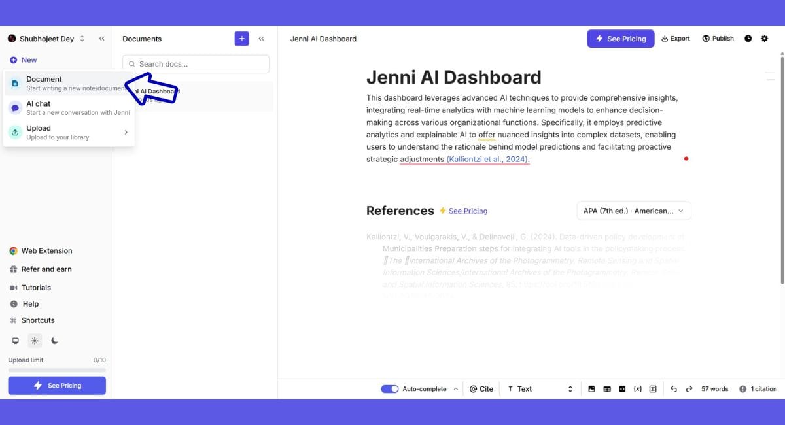
Task: Open the Text style selector
Action: coord(540,389)
